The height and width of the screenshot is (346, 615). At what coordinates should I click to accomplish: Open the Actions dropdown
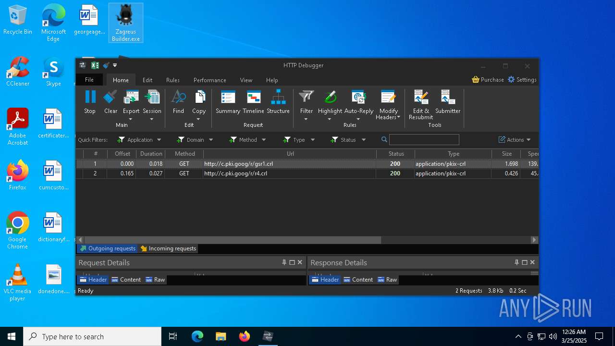(515, 140)
